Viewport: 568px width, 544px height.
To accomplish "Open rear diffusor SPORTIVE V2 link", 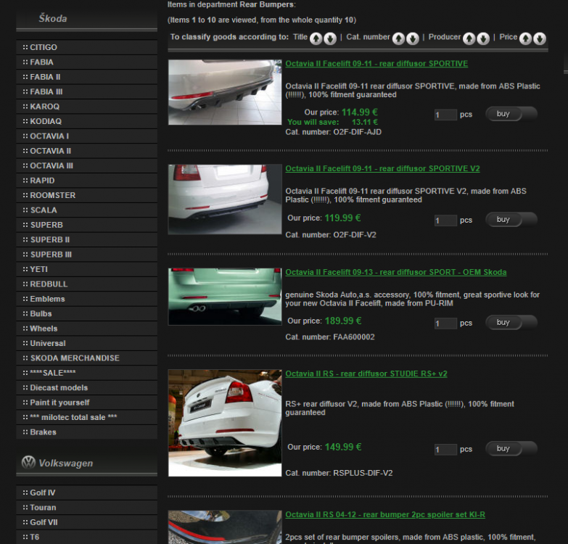I will click(x=382, y=169).
